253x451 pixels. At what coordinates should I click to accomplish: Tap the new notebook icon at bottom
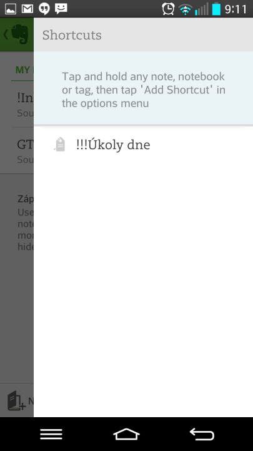point(16,401)
